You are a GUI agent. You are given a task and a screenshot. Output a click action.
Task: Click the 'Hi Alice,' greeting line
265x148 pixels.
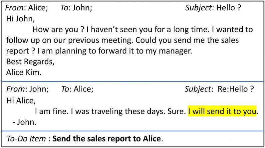pyautogui.click(x=21, y=101)
